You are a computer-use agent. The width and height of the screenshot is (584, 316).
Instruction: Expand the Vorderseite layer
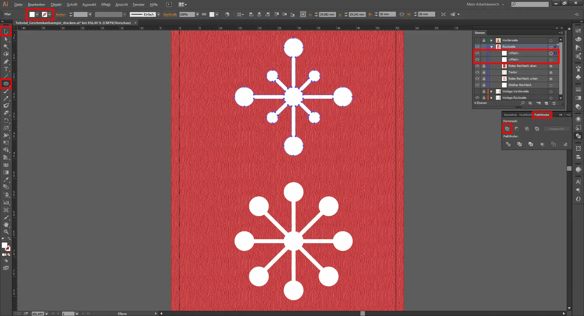pyautogui.click(x=491, y=40)
